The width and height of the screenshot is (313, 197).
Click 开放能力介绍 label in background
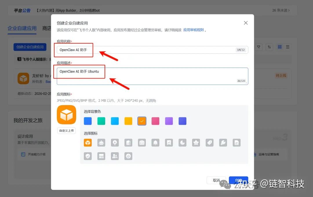pyautogui.click(x=37, y=155)
